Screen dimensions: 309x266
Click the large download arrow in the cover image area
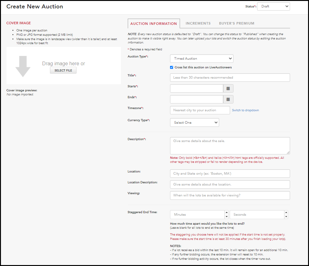(23, 66)
